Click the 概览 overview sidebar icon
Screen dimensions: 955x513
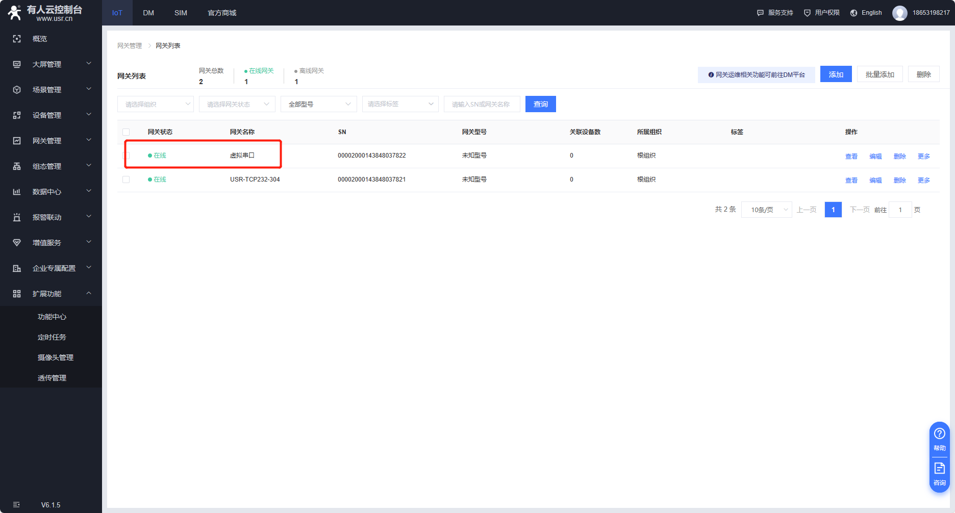click(x=17, y=39)
